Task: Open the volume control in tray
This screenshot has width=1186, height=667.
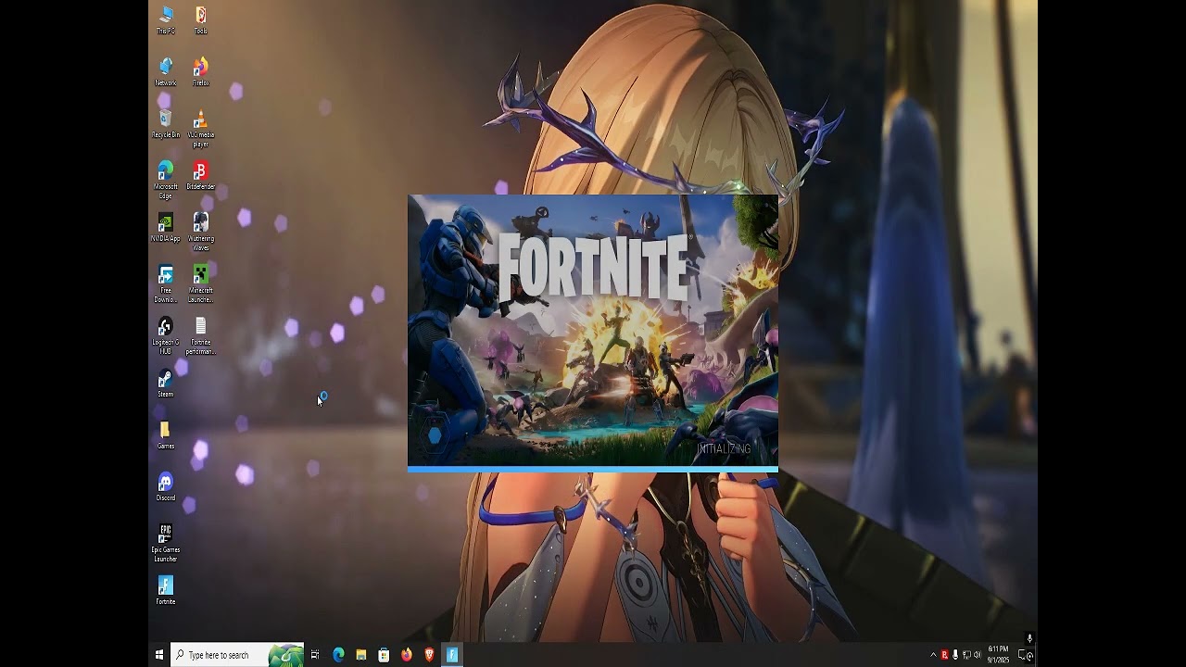Action: coord(978,655)
